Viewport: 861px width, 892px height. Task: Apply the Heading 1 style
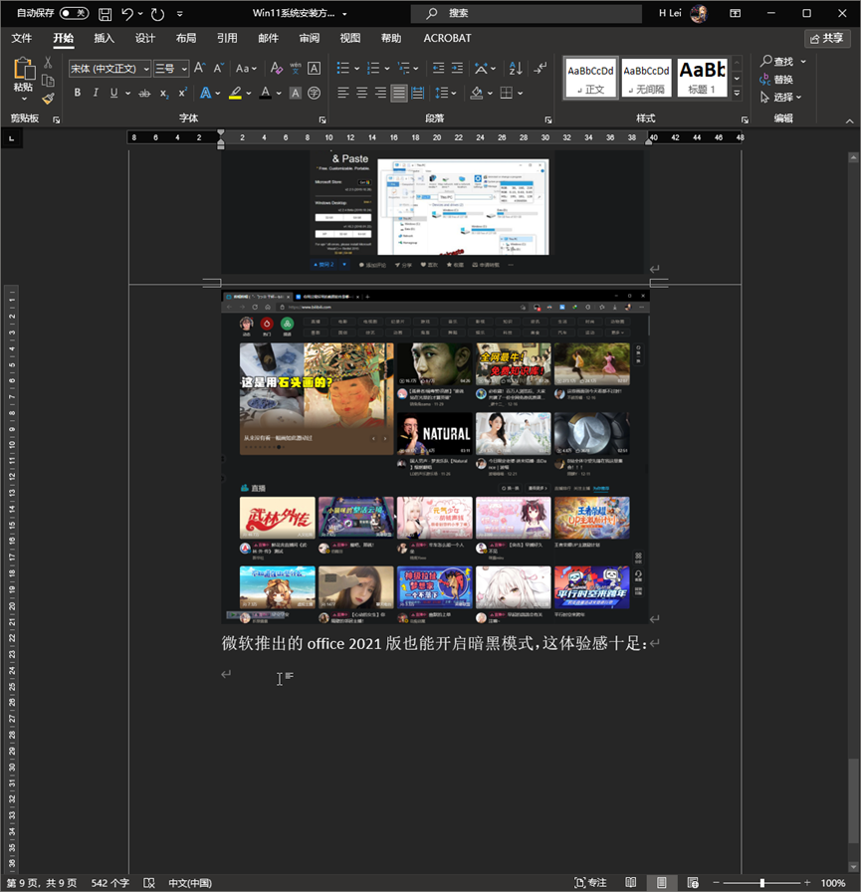click(x=703, y=78)
